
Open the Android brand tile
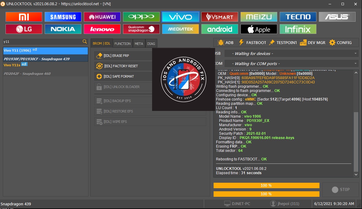tap(219, 29)
